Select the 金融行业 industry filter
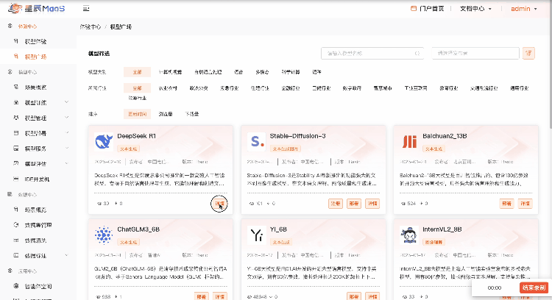The image size is (552, 300). tap(291, 88)
